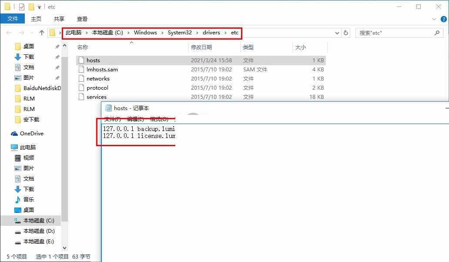The image size is (449, 262).
Task: Open the 文件 menu in explorer
Action: click(x=13, y=19)
